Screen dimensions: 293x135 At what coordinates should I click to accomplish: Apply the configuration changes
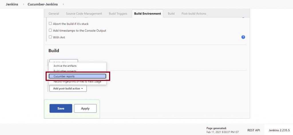85,108
